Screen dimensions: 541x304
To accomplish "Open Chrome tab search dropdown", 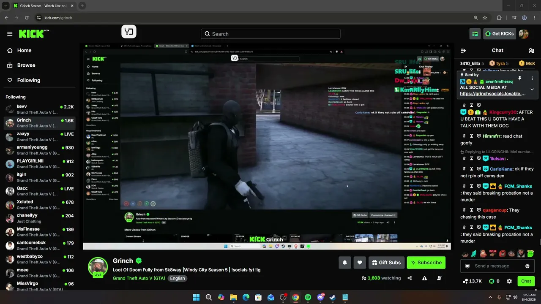I will tap(5, 5).
